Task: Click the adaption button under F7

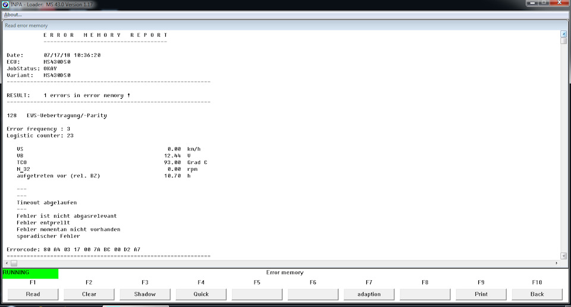Action: 369,295
